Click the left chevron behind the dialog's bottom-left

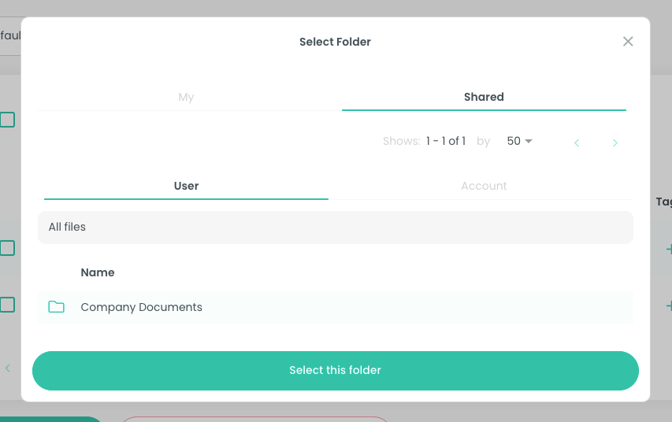pyautogui.click(x=8, y=368)
